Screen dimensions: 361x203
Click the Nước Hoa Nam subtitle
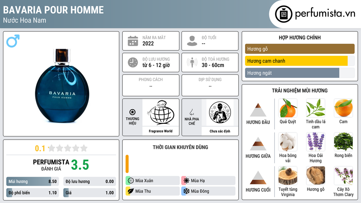coord(25,20)
